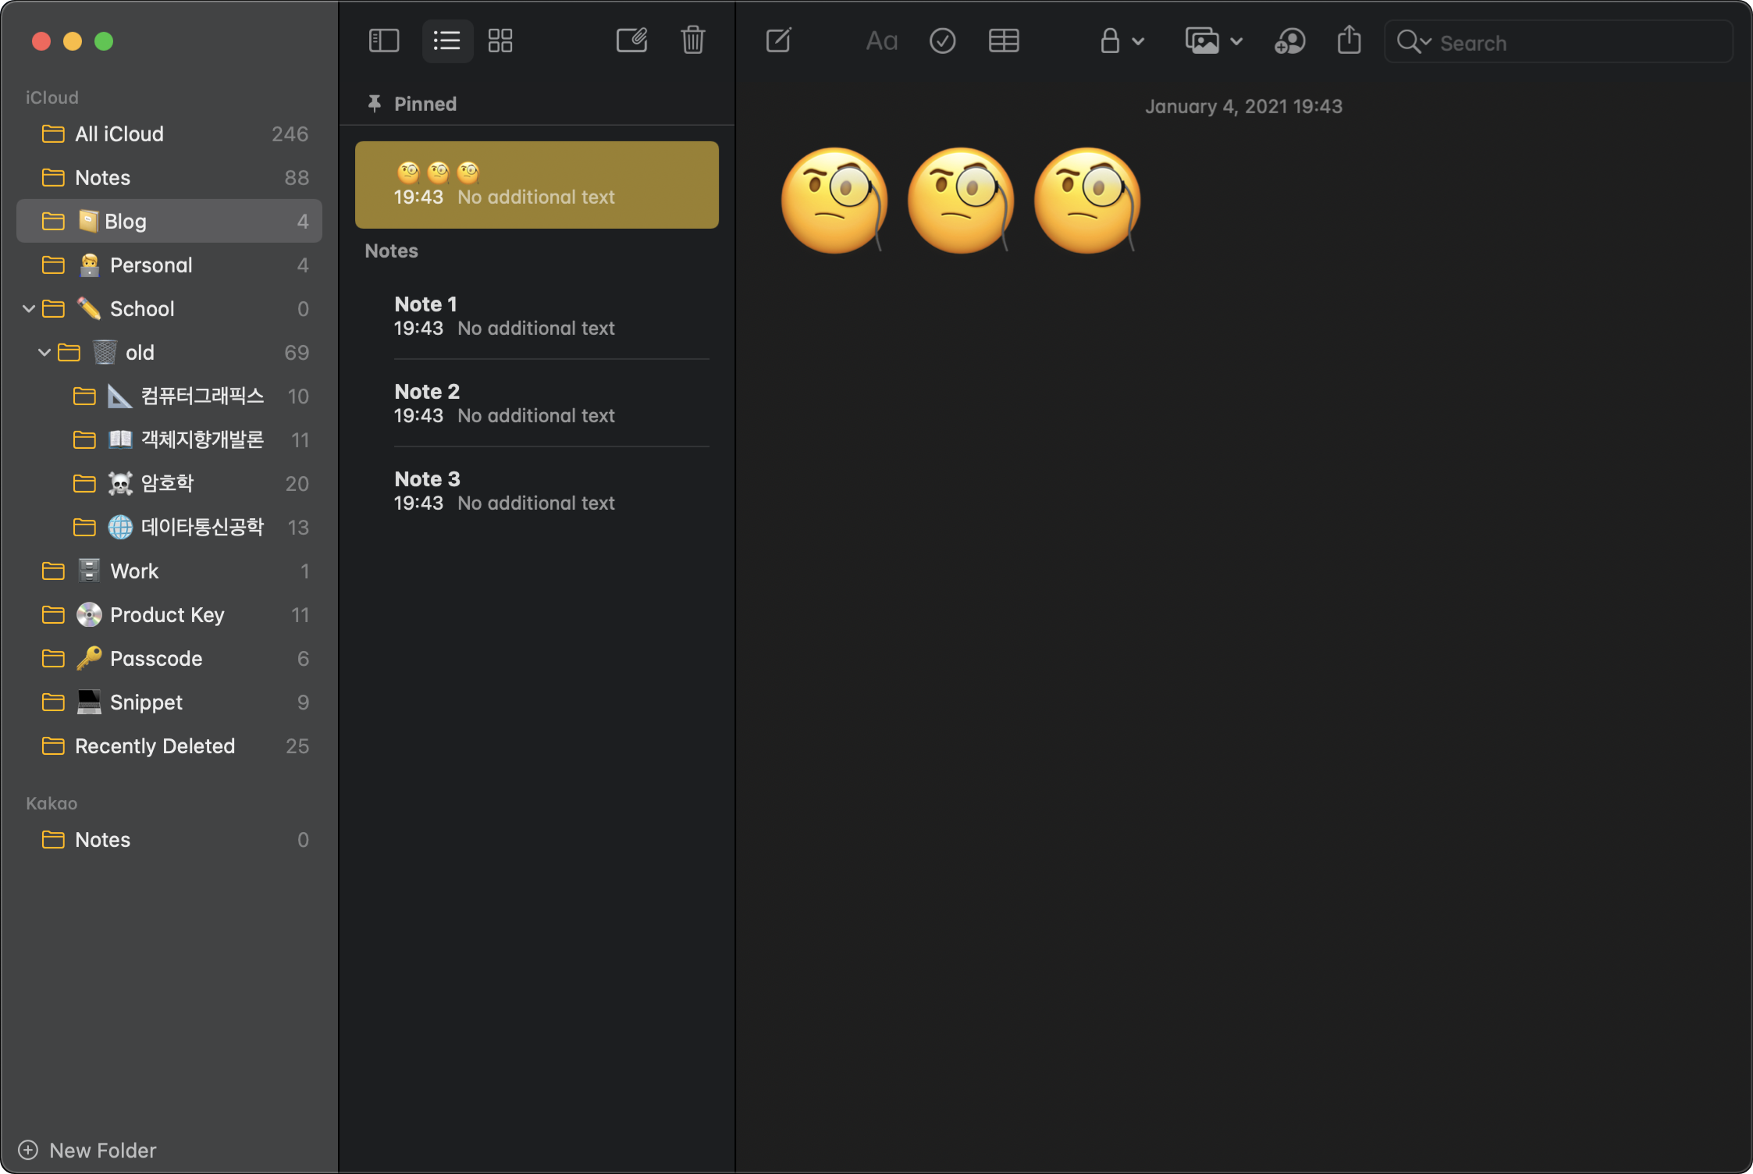Open the lock note dropdown

[x=1121, y=41]
